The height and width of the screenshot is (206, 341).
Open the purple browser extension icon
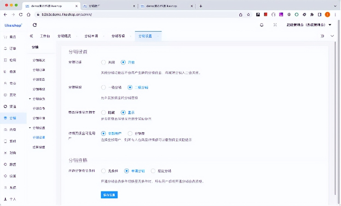click(281, 14)
